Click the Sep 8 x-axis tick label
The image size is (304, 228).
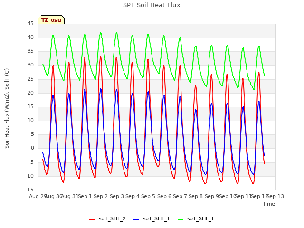pyautogui.click(x=196, y=196)
